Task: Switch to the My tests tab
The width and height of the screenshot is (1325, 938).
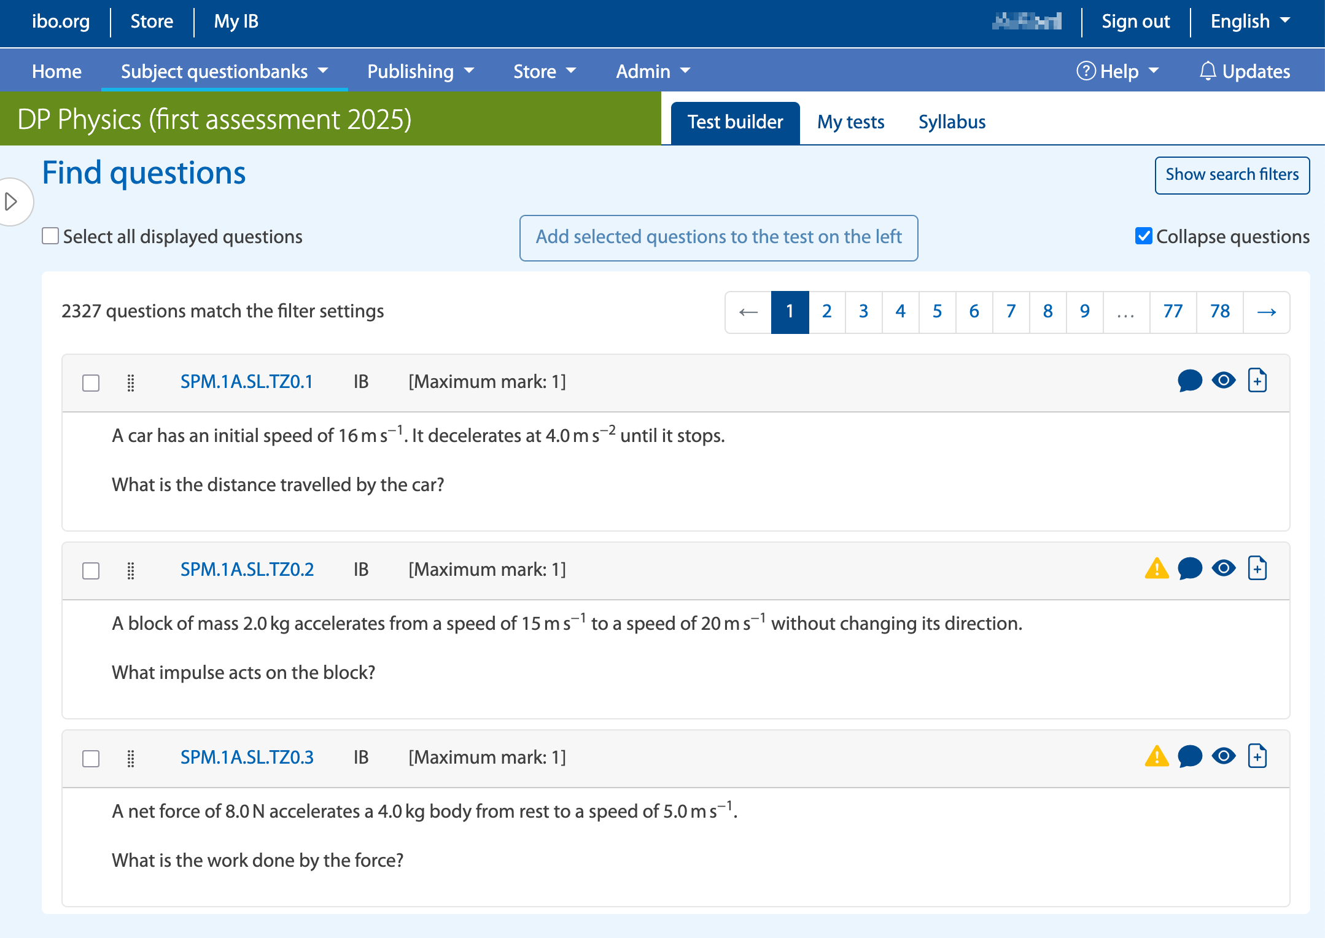Action: pos(850,122)
